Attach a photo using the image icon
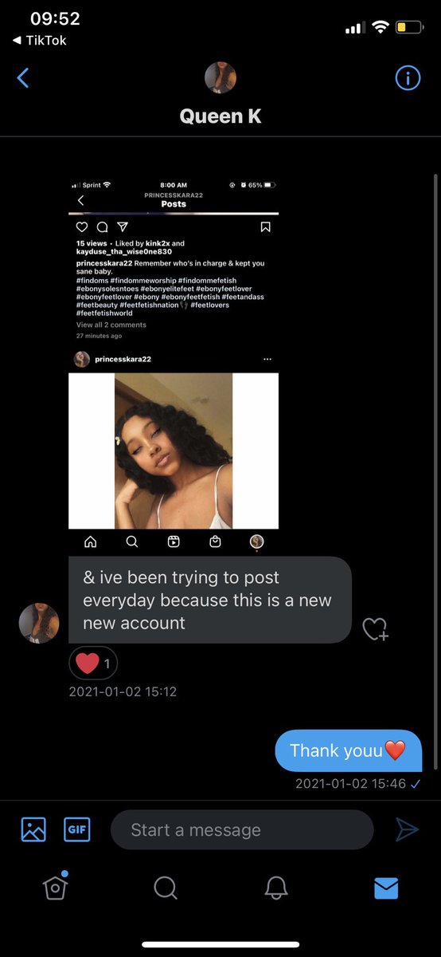 tap(33, 830)
